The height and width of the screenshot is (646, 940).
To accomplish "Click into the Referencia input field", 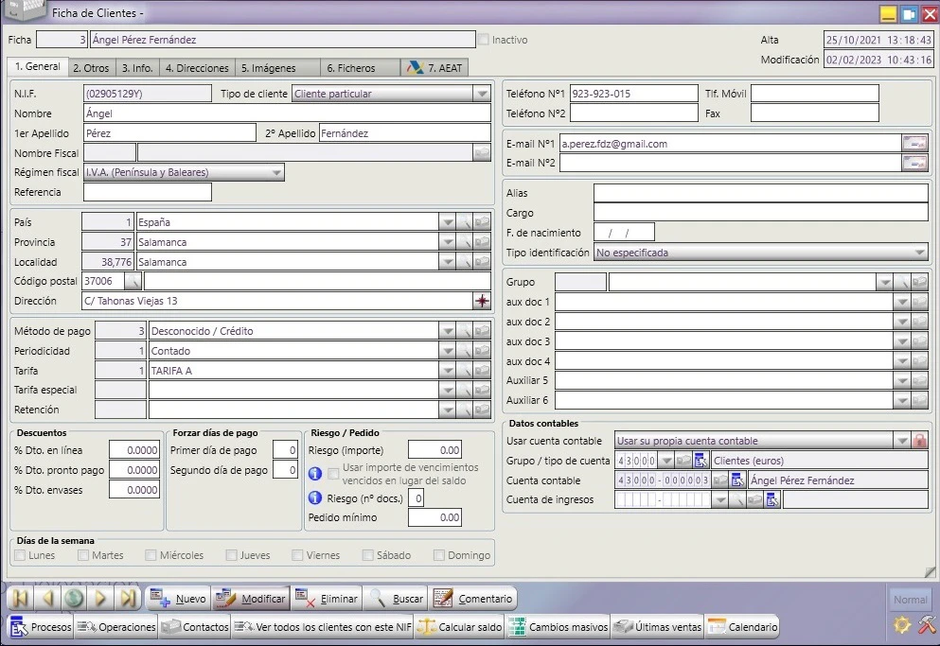I will pos(148,192).
